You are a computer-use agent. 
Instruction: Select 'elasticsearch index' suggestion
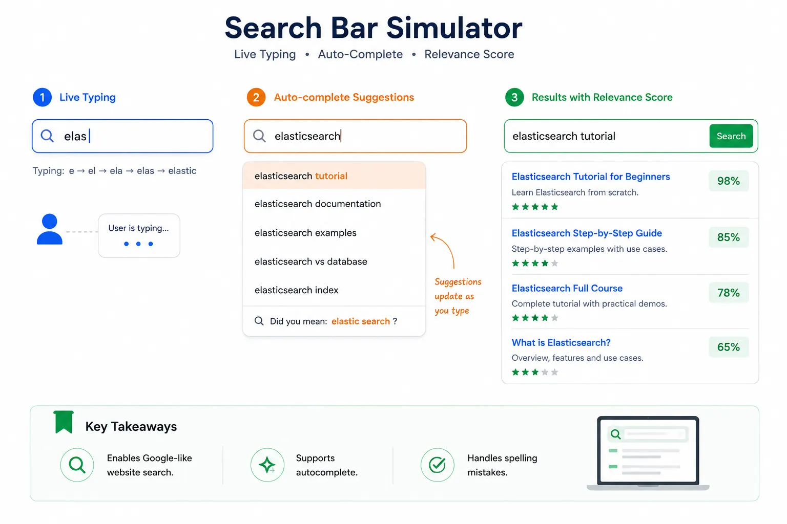334,290
